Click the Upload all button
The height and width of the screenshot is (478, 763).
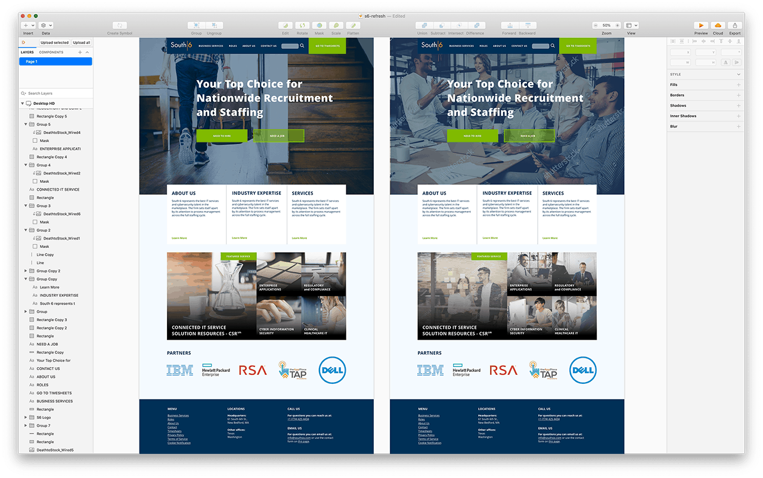tap(82, 42)
